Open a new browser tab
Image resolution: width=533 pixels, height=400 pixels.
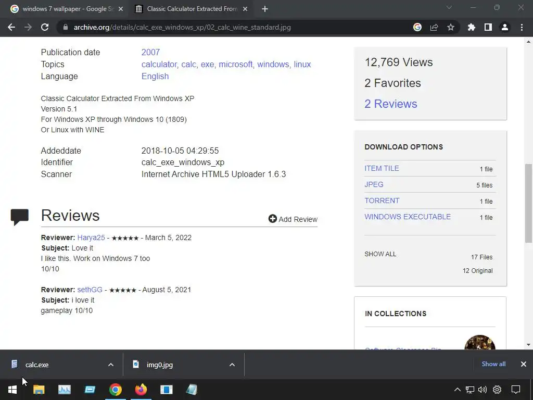[265, 9]
